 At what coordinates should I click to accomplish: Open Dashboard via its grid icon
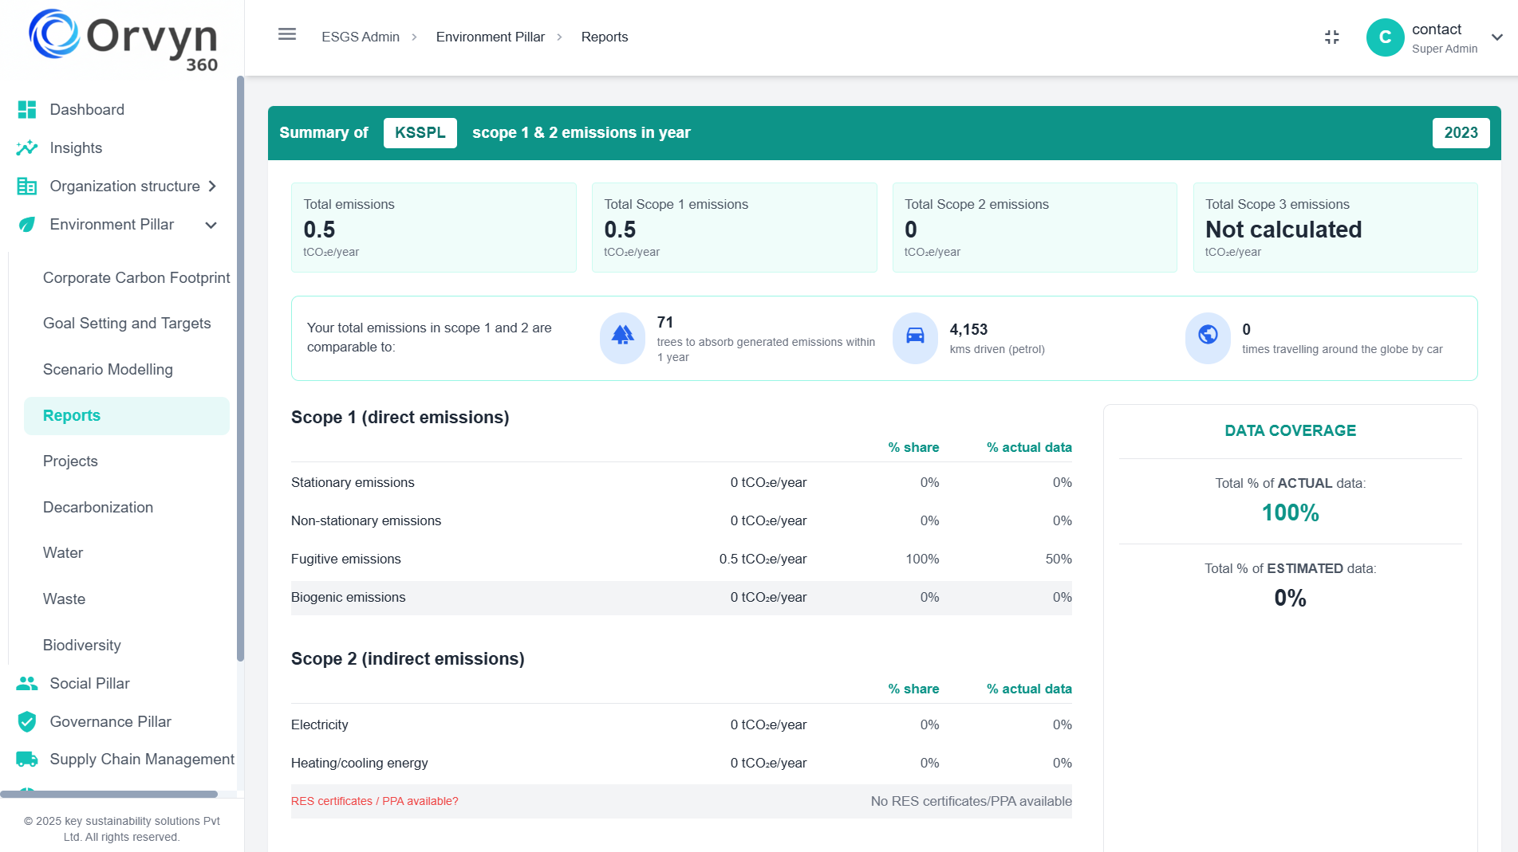click(27, 109)
